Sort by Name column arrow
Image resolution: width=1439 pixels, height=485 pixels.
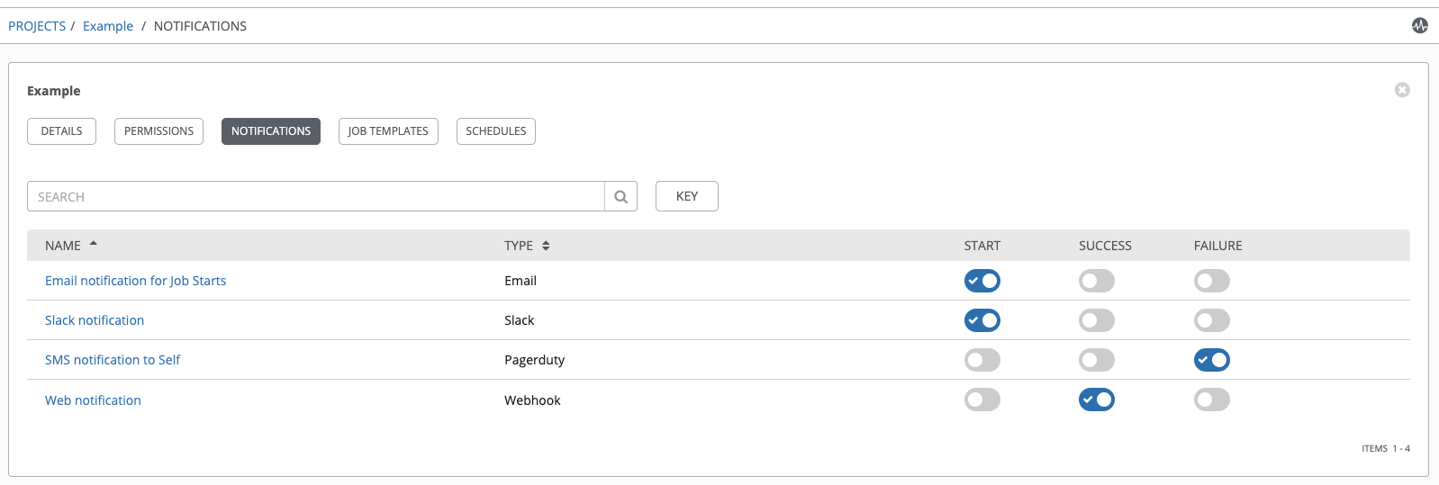pos(93,244)
